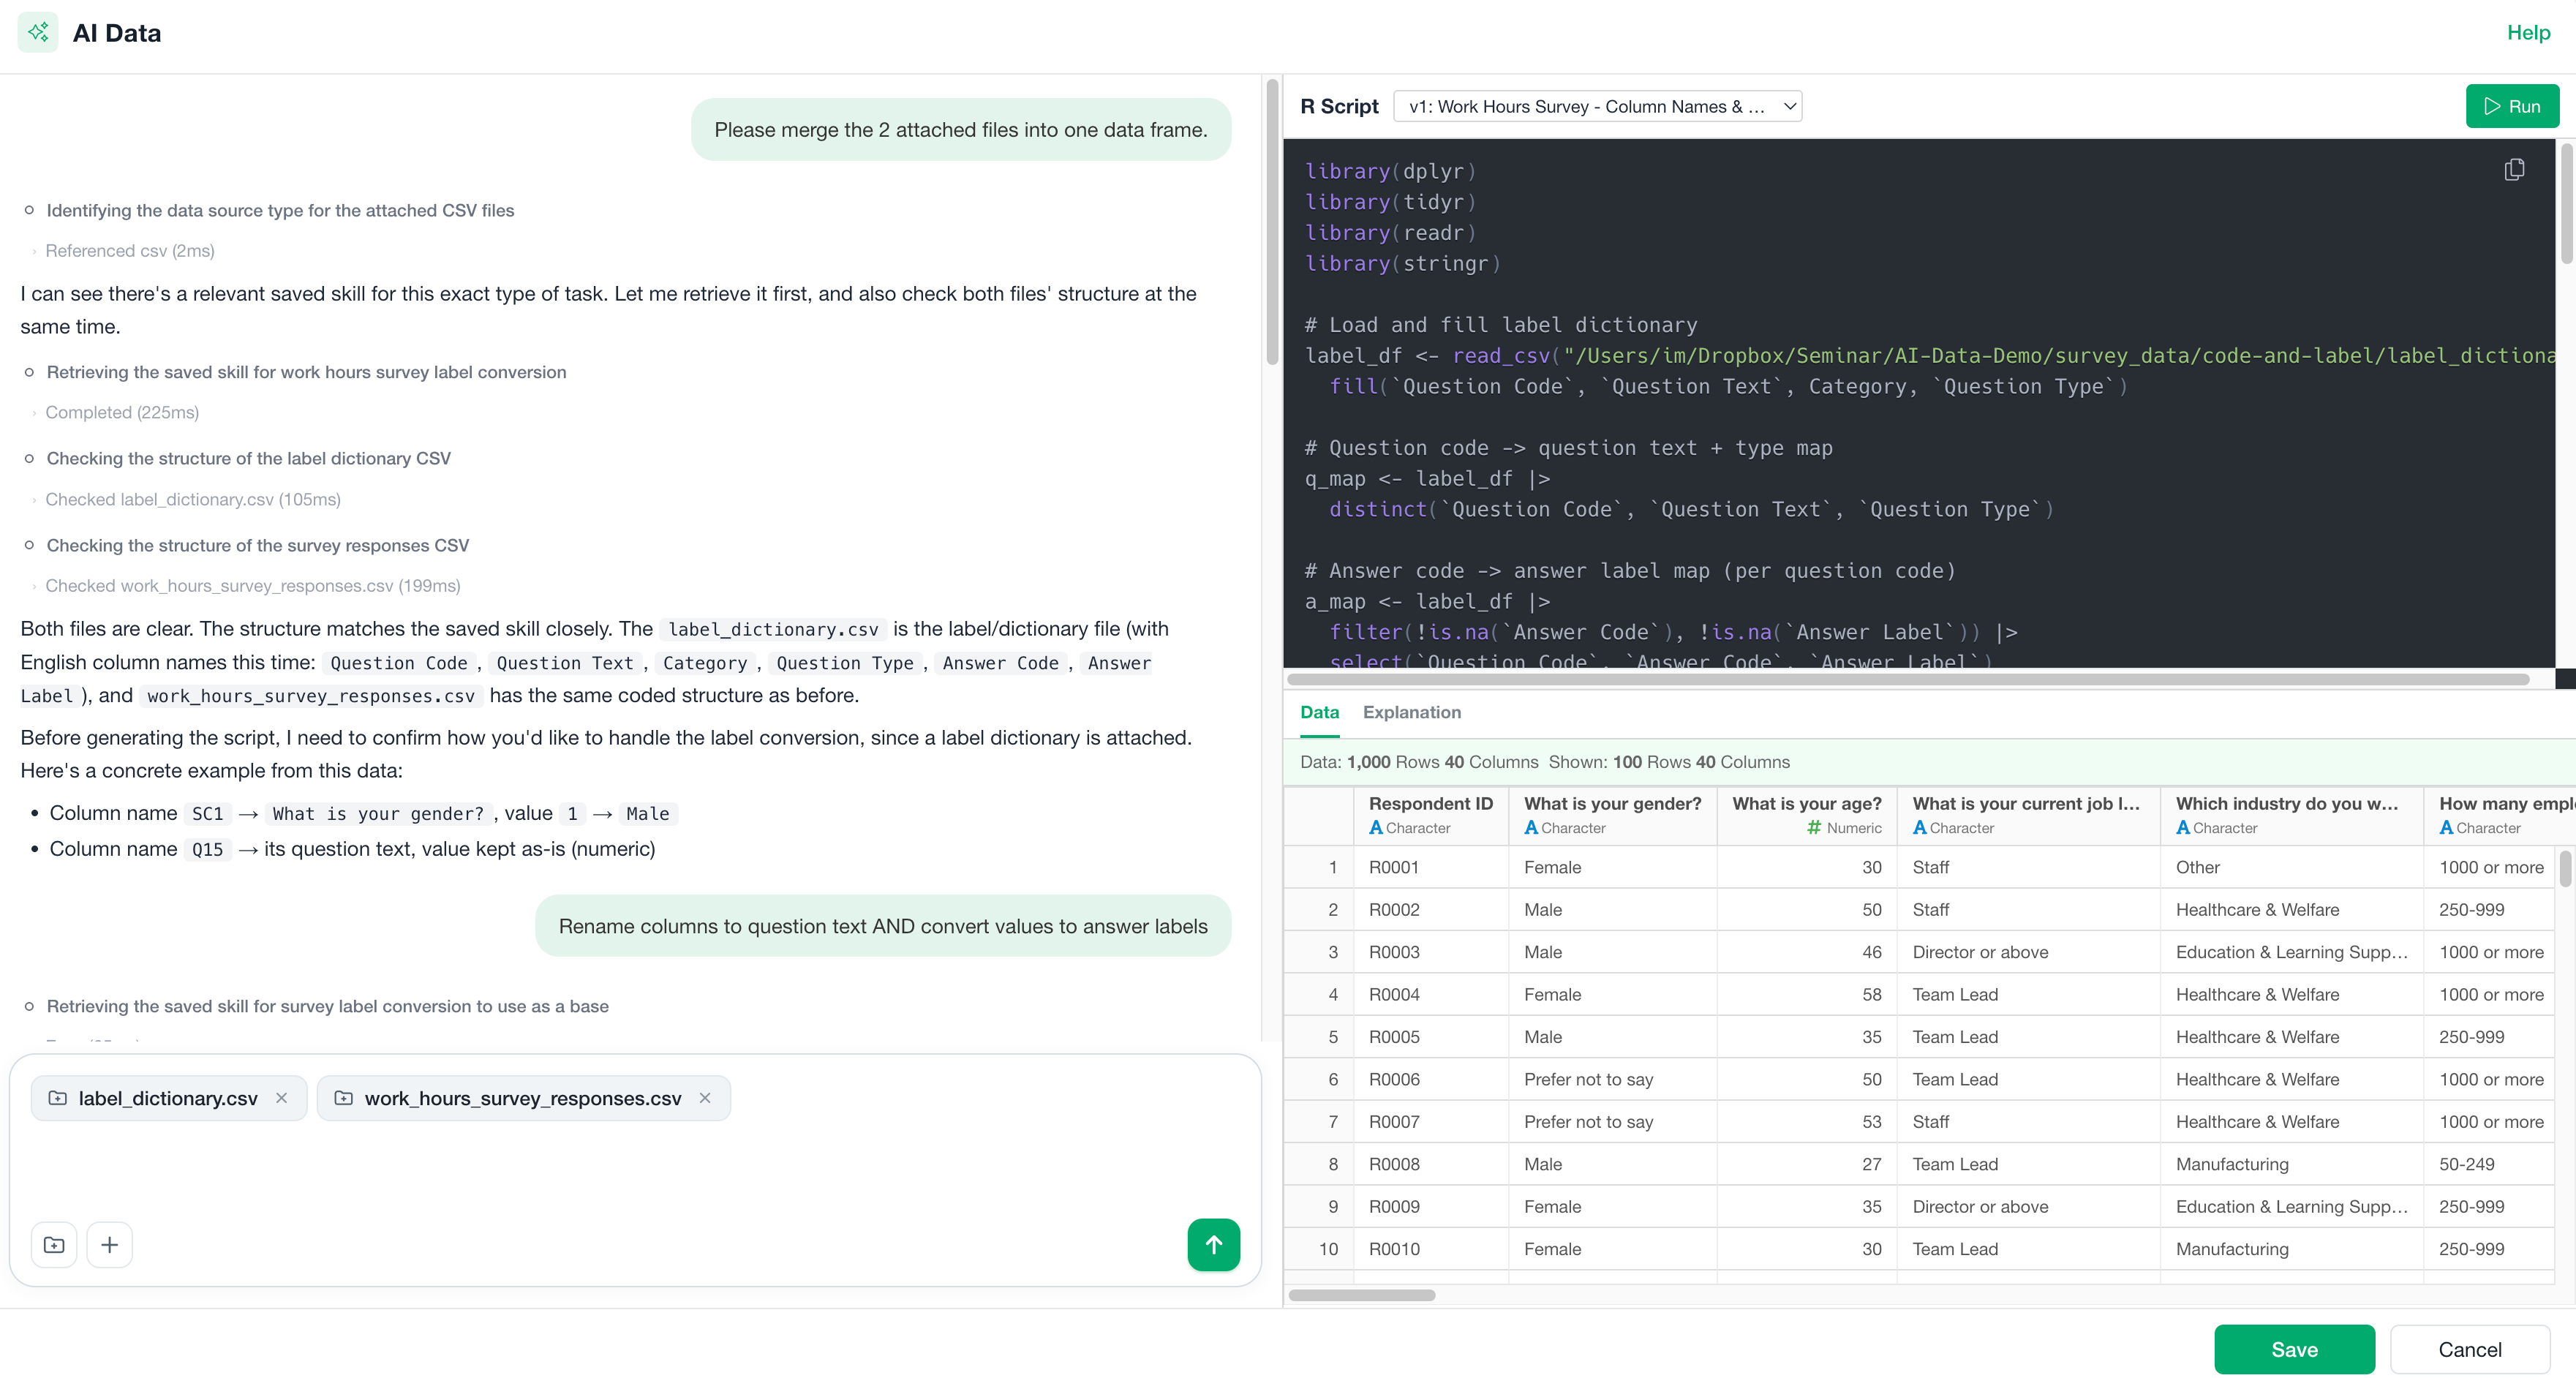Click the chat panel vertical scrollbar
This screenshot has height=1378, width=2576.
1272,222
